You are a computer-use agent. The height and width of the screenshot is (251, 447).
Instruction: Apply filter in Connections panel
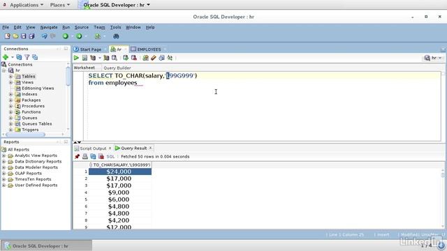click(27, 57)
